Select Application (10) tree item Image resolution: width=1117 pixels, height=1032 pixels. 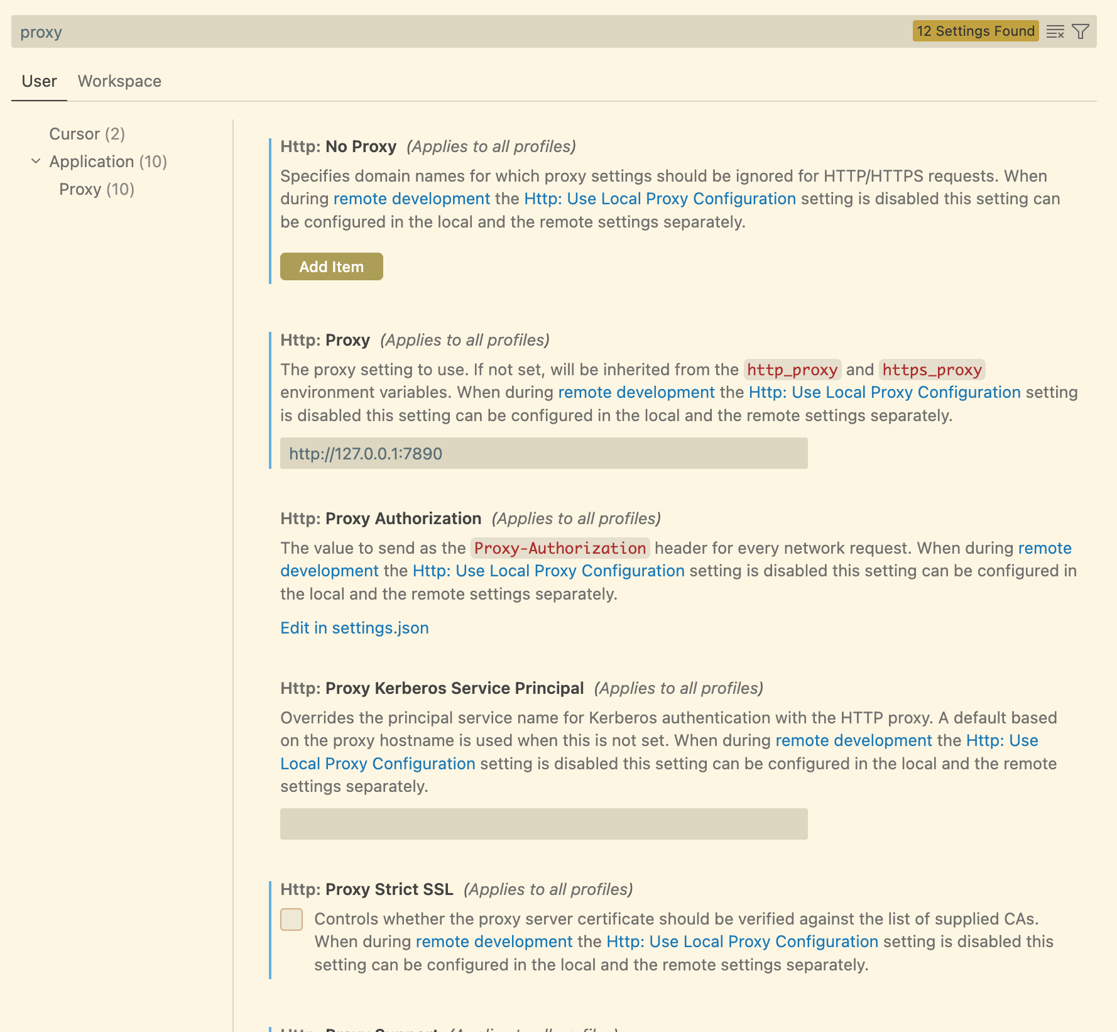tap(108, 162)
